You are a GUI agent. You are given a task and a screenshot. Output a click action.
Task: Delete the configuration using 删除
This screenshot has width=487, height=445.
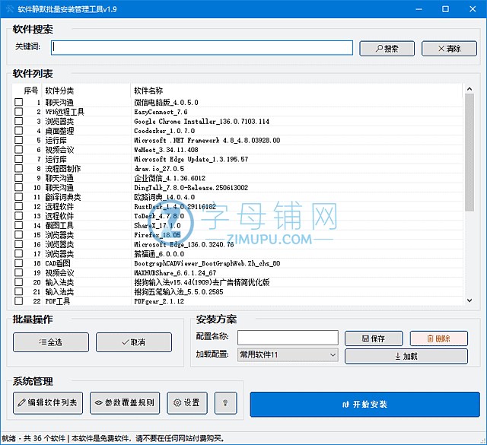pos(439,338)
